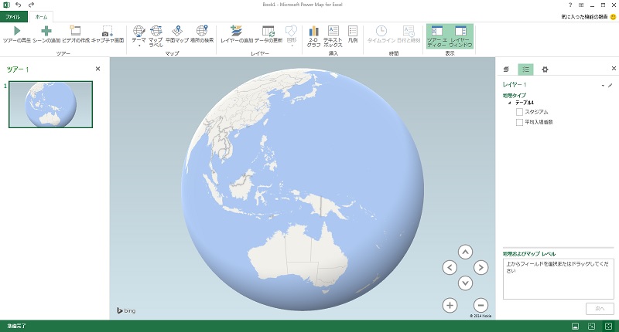
Task: Rename レイヤー 1 with pencil icon
Action: 610,85
